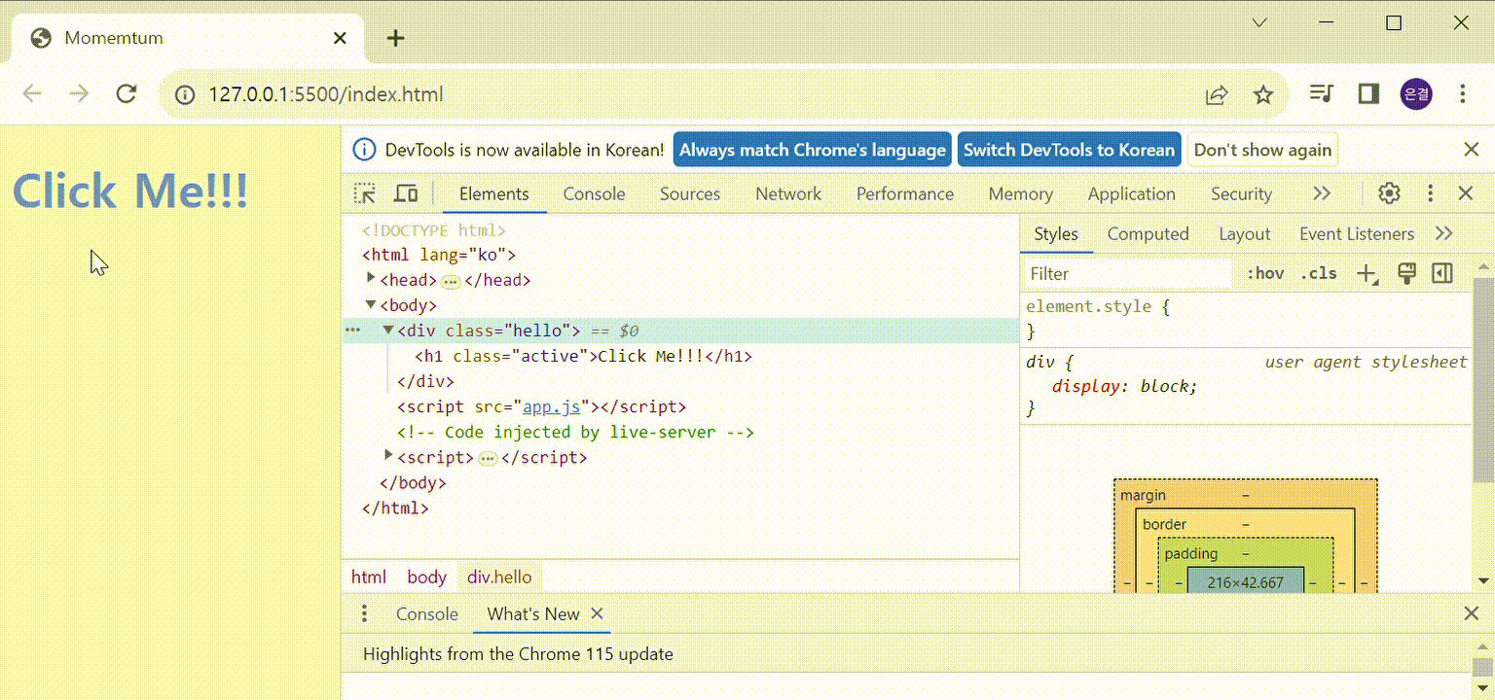Collapse the body element
Viewport: 1495px width, 700px height.
(x=371, y=304)
